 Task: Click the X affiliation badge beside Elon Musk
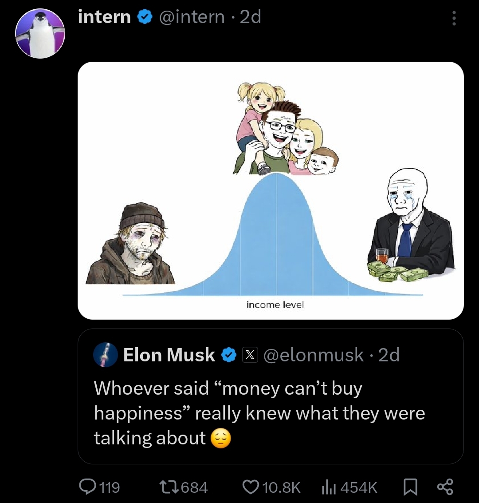point(250,355)
